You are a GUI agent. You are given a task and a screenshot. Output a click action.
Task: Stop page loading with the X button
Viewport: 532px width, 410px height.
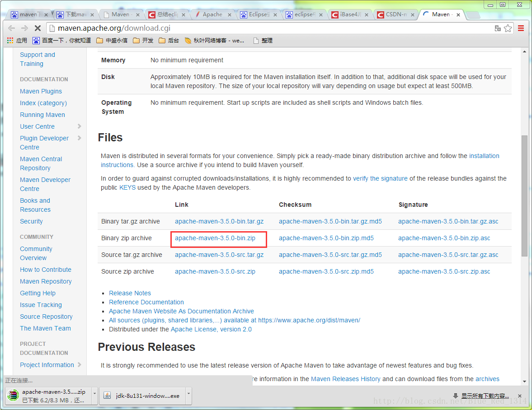[x=38, y=28]
